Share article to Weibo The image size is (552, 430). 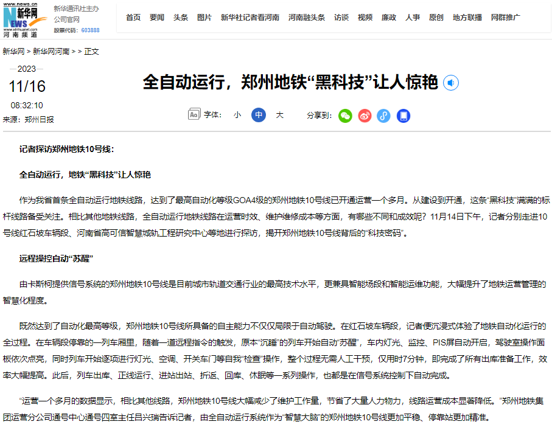click(365, 116)
